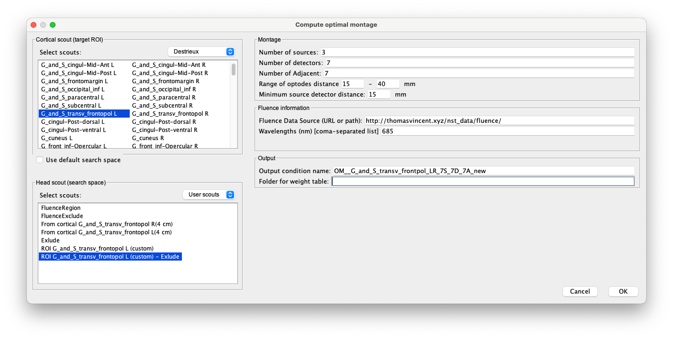This screenshot has width=673, height=339.
Task: Select scout G_and_S_transv_frontopol R
Action: click(x=170, y=114)
